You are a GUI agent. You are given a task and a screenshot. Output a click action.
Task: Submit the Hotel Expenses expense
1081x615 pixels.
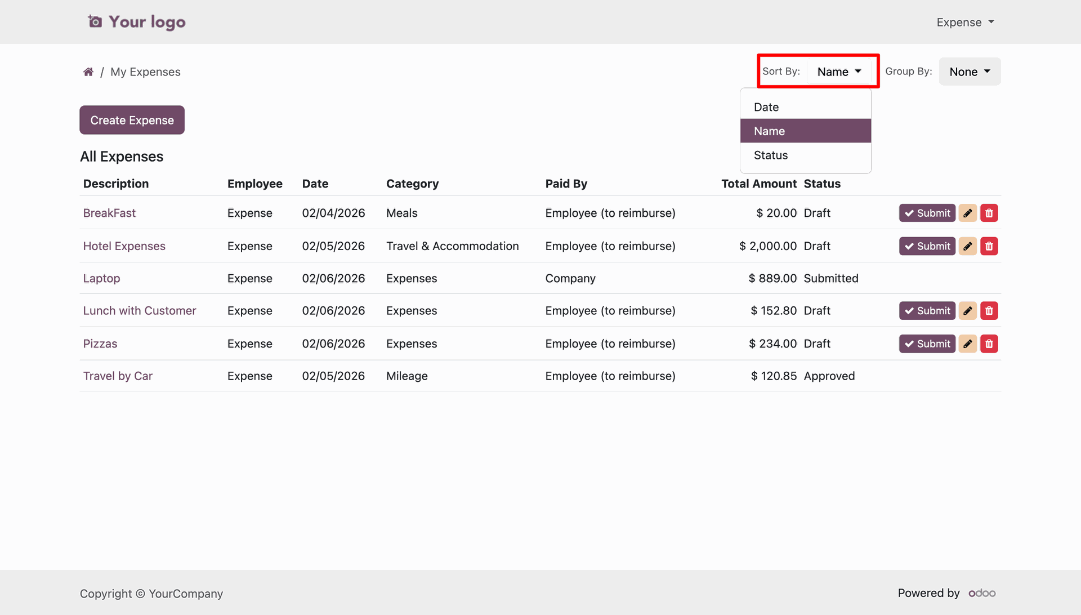(x=927, y=246)
